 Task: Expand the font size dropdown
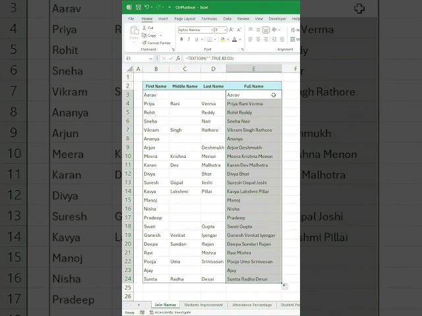pyautogui.click(x=225, y=30)
